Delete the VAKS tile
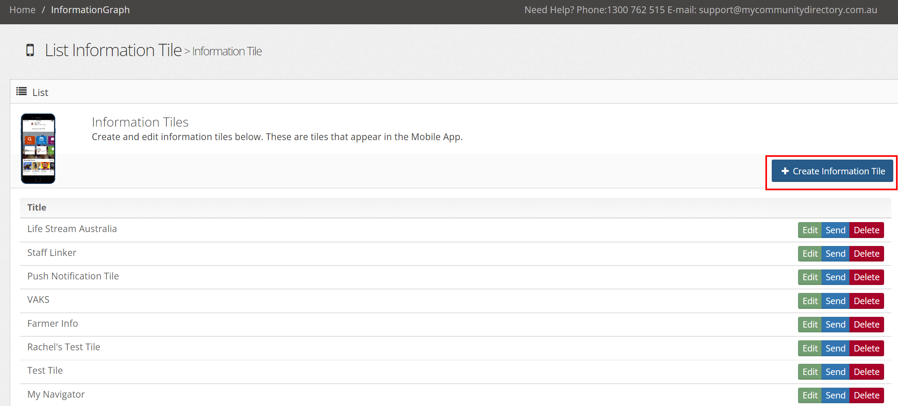898x406 pixels. click(867, 301)
